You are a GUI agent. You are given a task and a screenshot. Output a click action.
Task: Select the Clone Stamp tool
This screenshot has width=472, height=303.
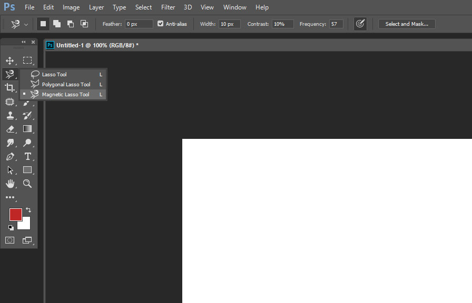click(10, 115)
